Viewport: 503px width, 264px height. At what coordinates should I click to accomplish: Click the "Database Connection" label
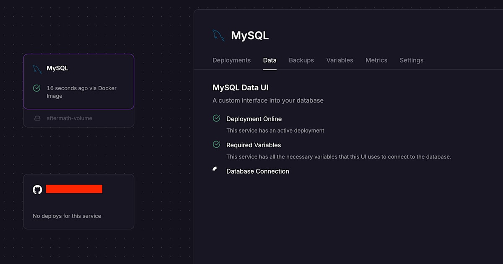click(258, 171)
